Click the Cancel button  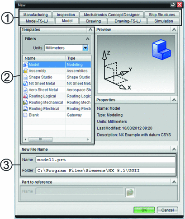167,210
